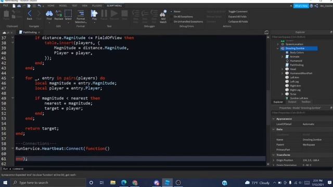Start playtest with the Play icon
Viewport: 333px width, 187px height.
pos(94,14)
